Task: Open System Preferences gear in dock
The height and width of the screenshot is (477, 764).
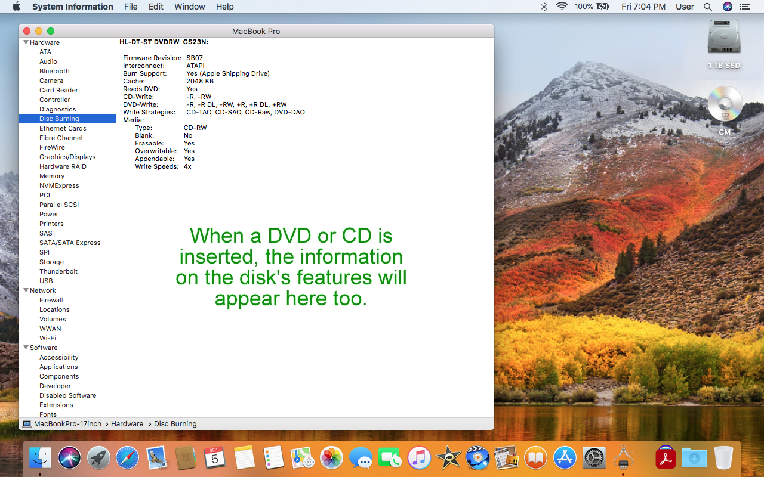Action: click(x=594, y=458)
